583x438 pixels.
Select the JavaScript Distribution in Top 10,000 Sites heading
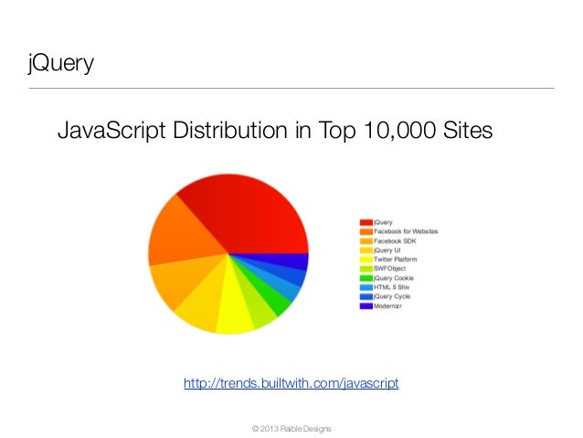275,130
